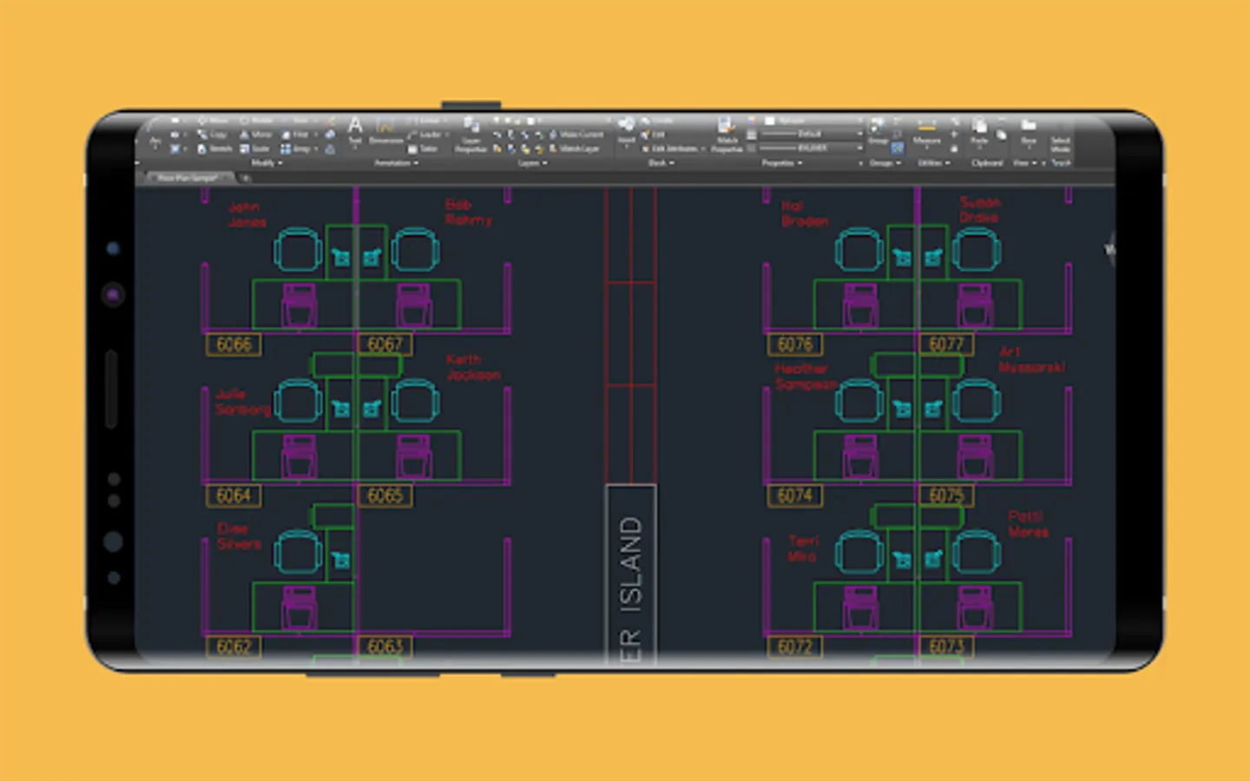Expand the Modify panel dropdown

coord(267,163)
